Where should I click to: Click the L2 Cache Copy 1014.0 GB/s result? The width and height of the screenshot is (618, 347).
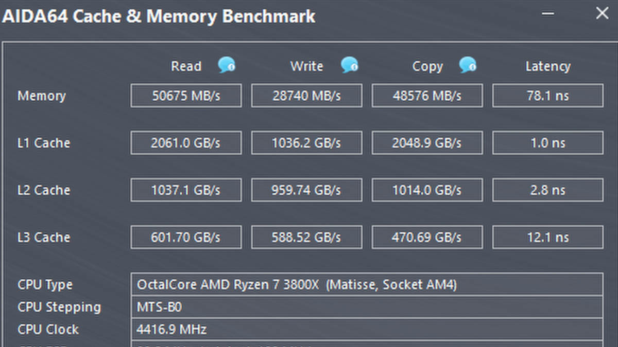[x=427, y=190]
